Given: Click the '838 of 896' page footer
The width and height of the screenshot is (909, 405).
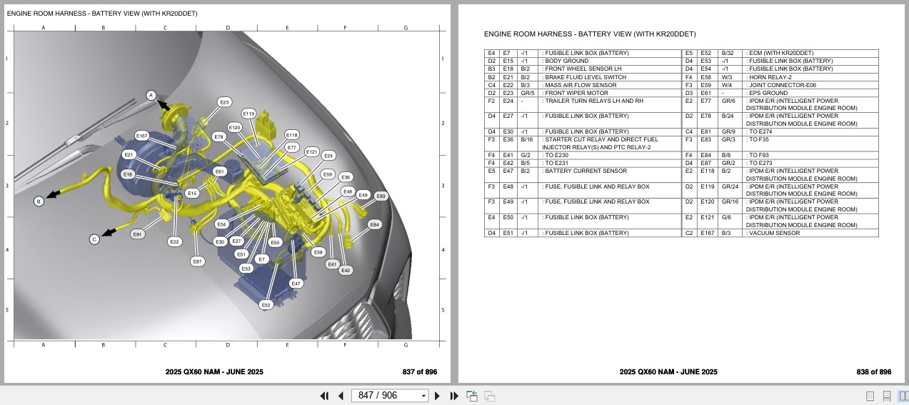Looking at the screenshot, I should coord(874,371).
